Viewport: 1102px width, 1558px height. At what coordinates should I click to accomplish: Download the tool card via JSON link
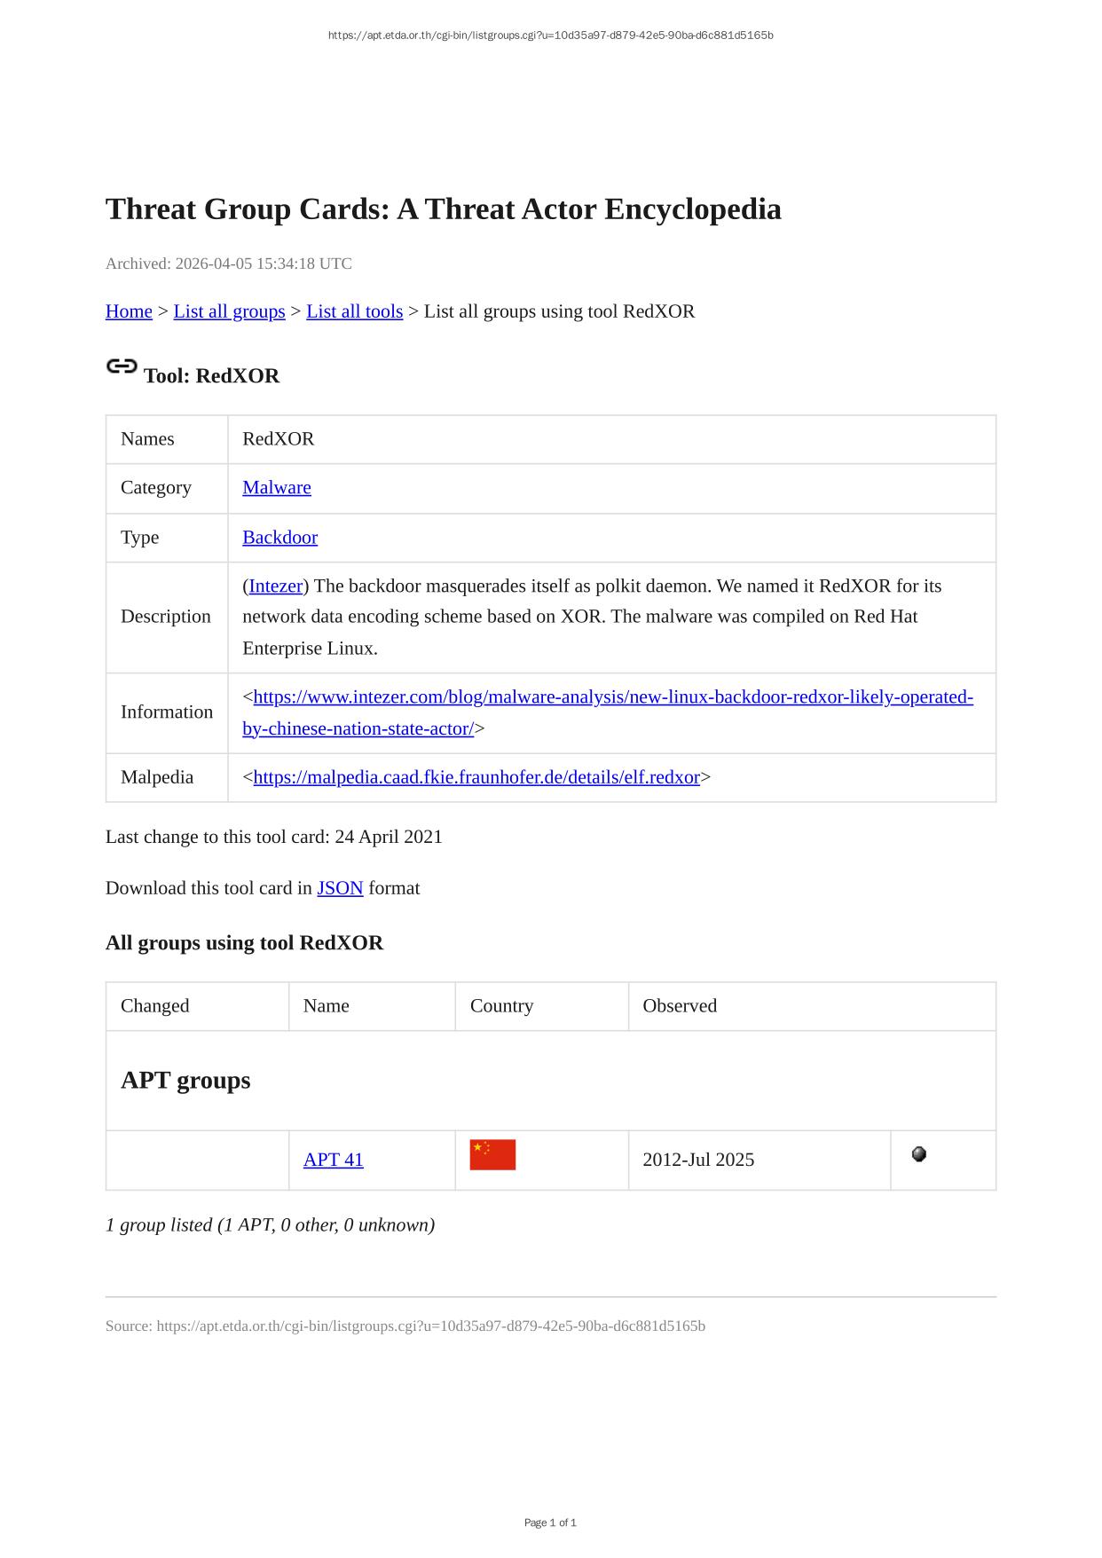(x=340, y=888)
